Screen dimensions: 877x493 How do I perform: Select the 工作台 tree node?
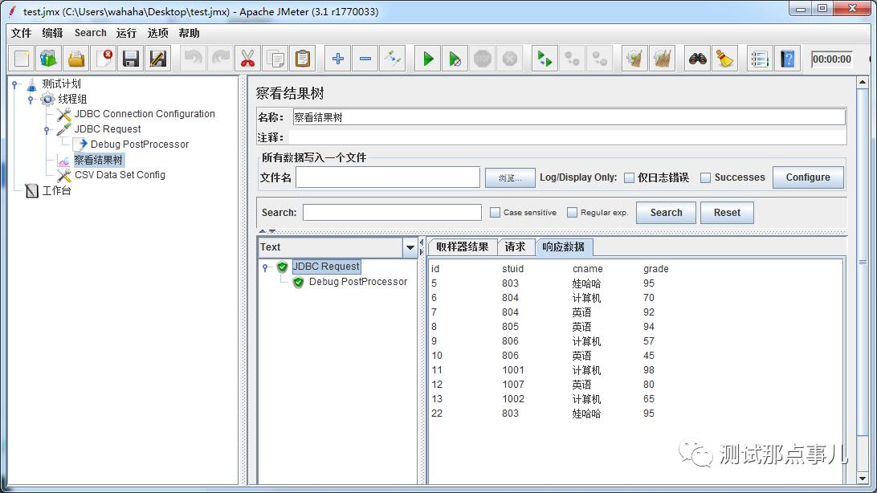57,190
